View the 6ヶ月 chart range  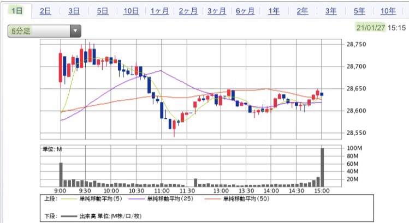point(245,11)
